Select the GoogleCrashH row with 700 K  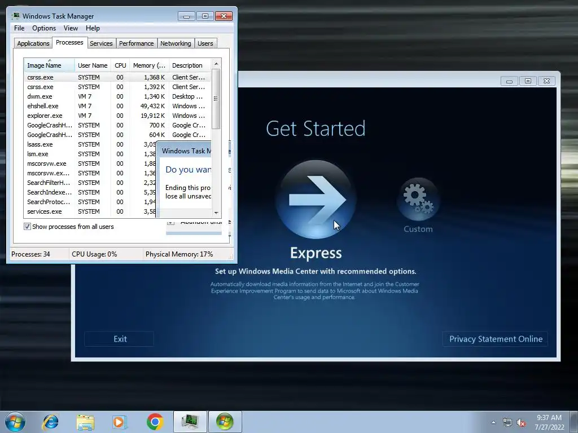[117, 125]
